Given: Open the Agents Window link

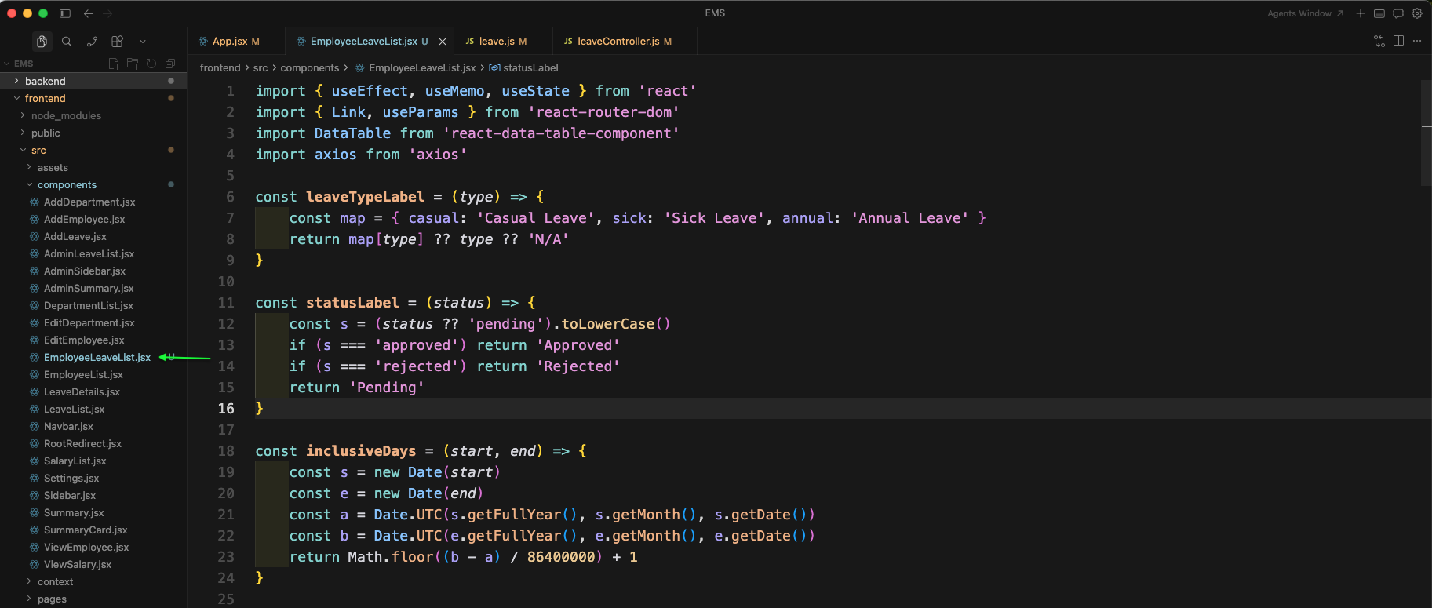Looking at the screenshot, I should coord(1306,13).
